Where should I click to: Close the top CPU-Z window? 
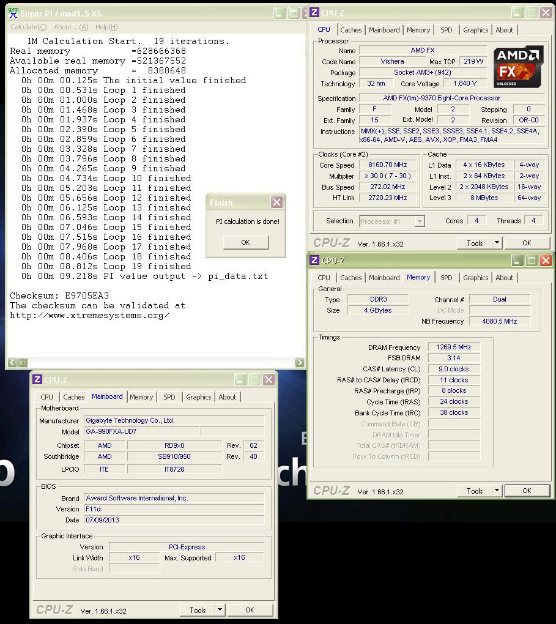tap(546, 13)
